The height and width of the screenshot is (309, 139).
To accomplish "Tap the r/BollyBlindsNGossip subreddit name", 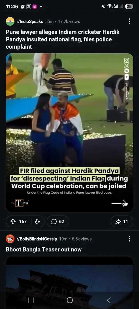I will pos(37,239).
